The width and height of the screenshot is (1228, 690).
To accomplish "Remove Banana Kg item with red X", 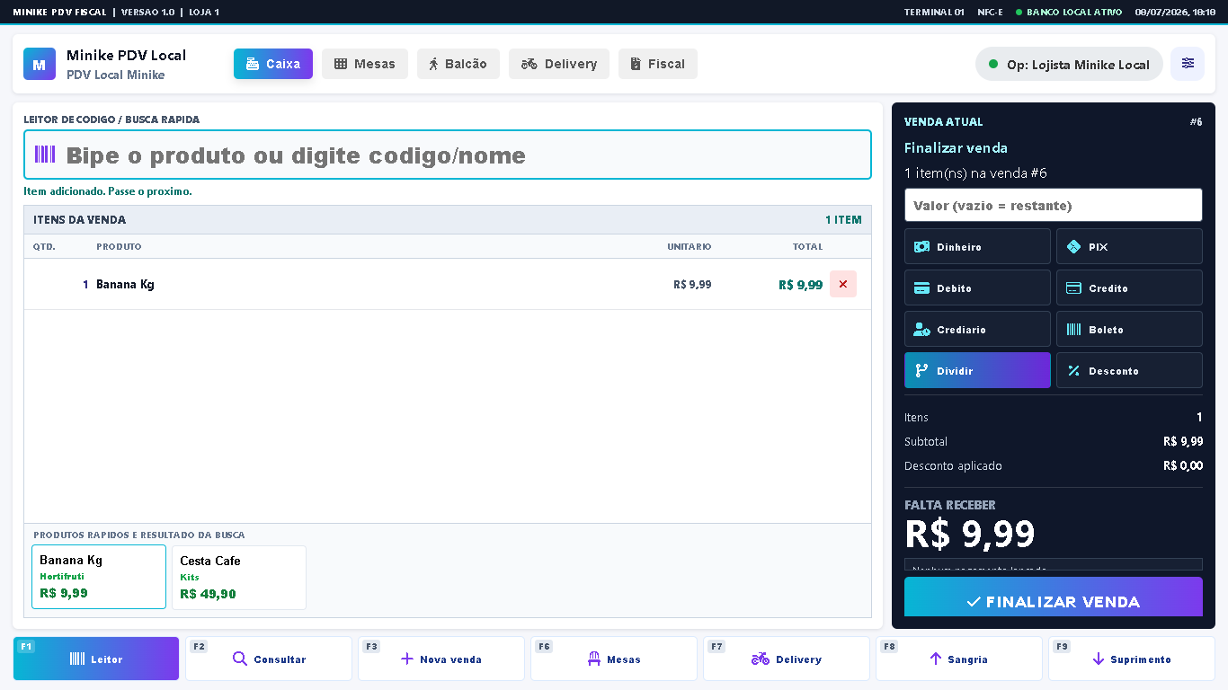I will 843,284.
